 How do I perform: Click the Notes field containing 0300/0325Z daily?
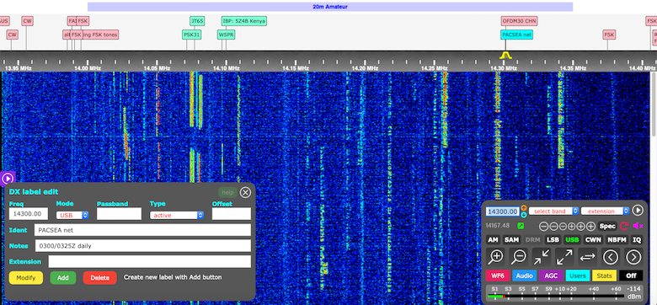coord(143,246)
